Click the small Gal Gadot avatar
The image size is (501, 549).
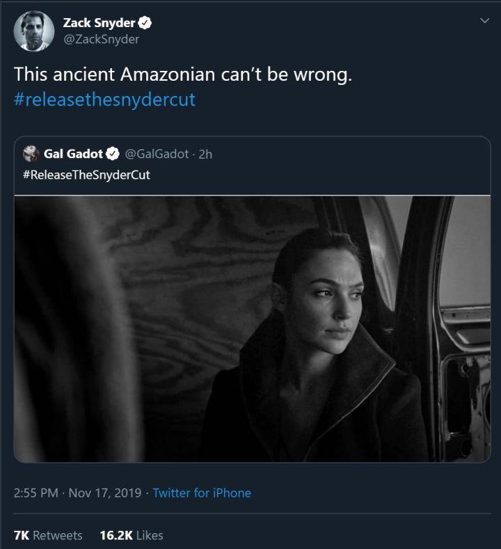click(x=31, y=154)
